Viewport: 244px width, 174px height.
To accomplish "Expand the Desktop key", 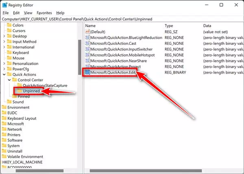I will click(4, 36).
